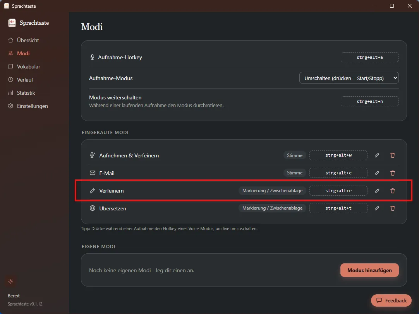Click the Stimme tag of Aufnehmen & Verfeinern
419x314 pixels.
coord(295,155)
